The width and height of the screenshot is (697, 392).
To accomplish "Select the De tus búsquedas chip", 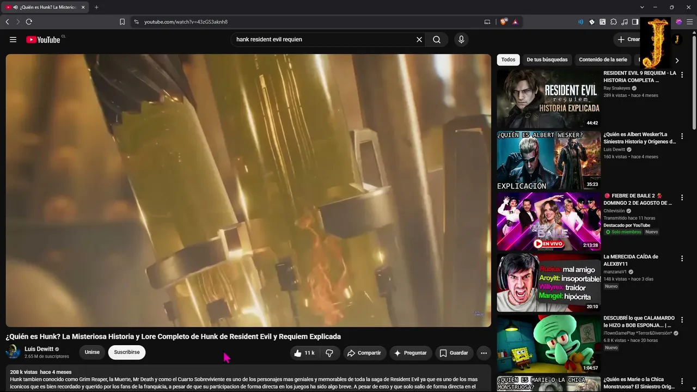I will 547,60.
